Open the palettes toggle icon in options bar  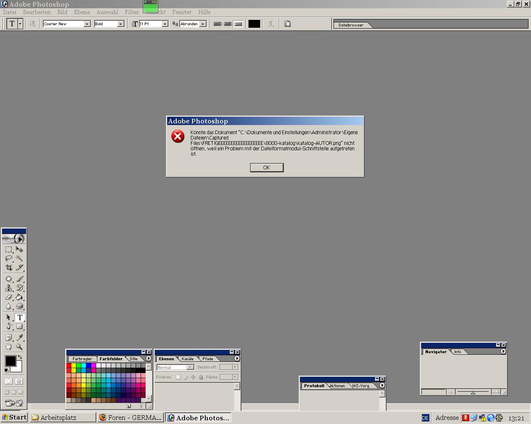(287, 24)
